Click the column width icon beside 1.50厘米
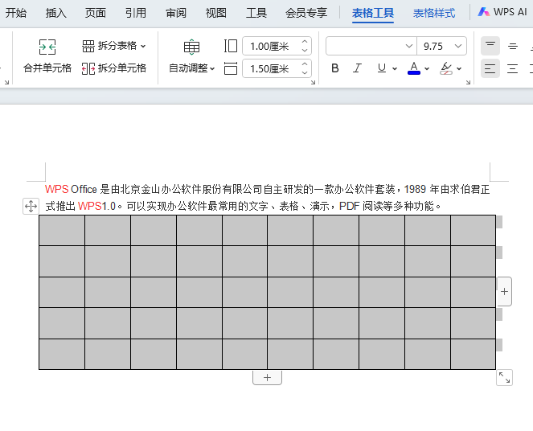This screenshot has height=431, width=533. pyautogui.click(x=231, y=68)
